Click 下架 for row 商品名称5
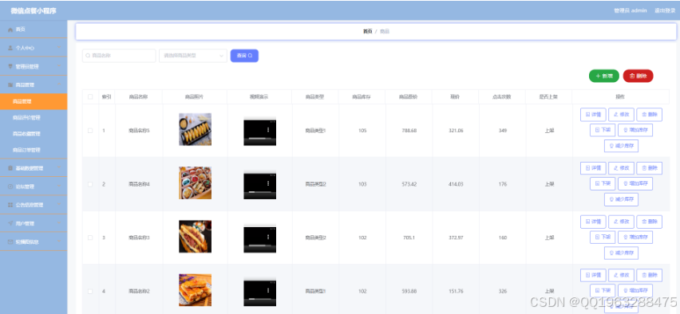 (603, 130)
